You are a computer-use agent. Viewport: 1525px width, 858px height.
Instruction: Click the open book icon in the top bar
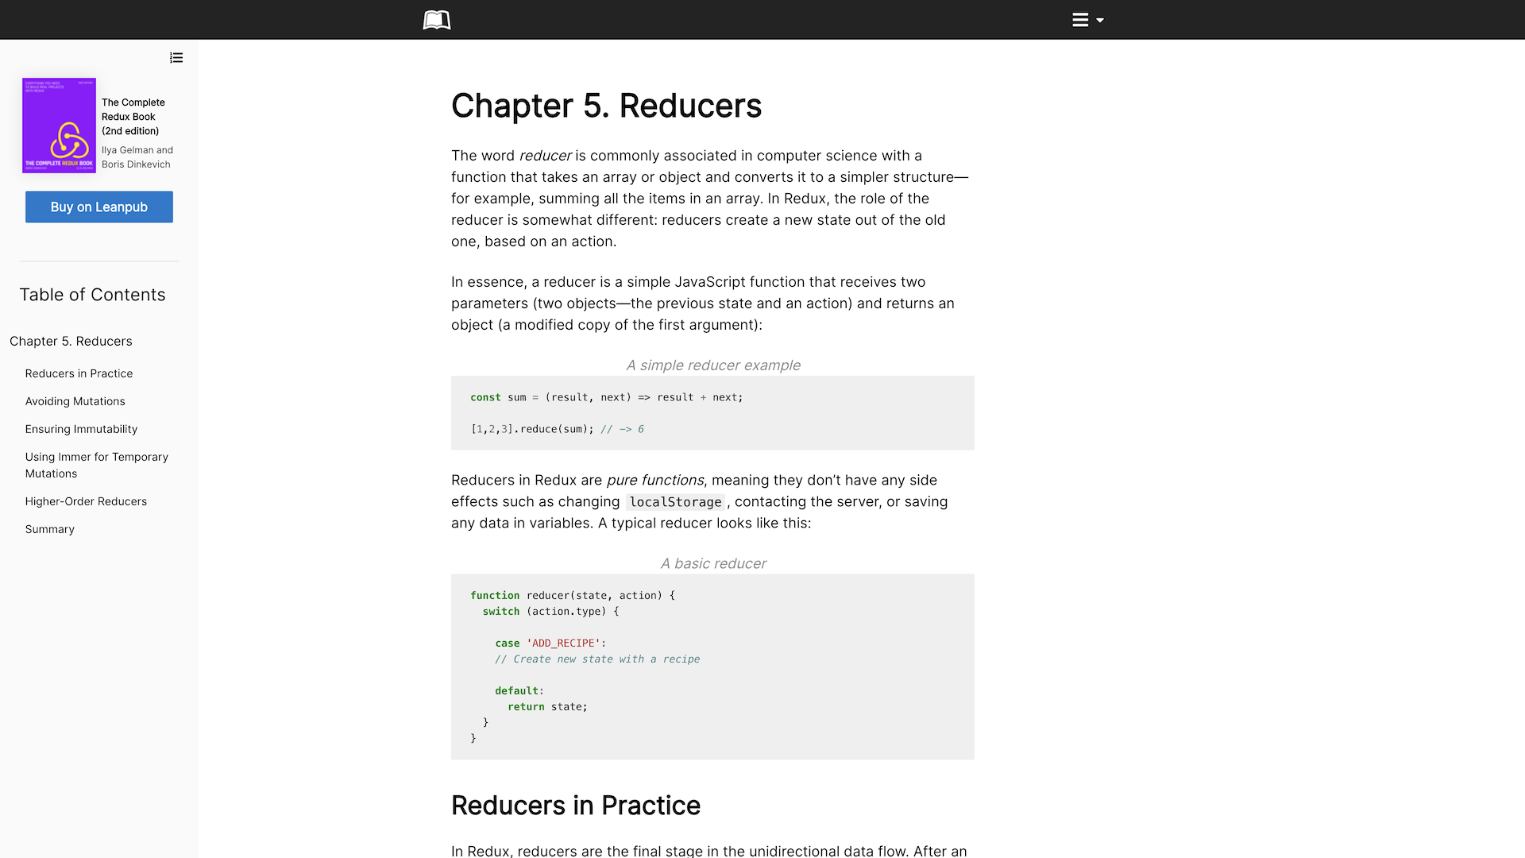click(x=436, y=19)
